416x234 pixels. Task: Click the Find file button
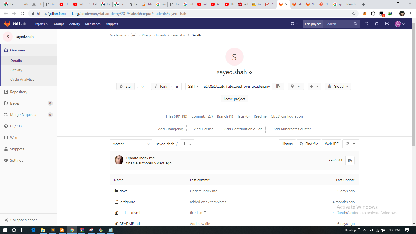click(309, 144)
